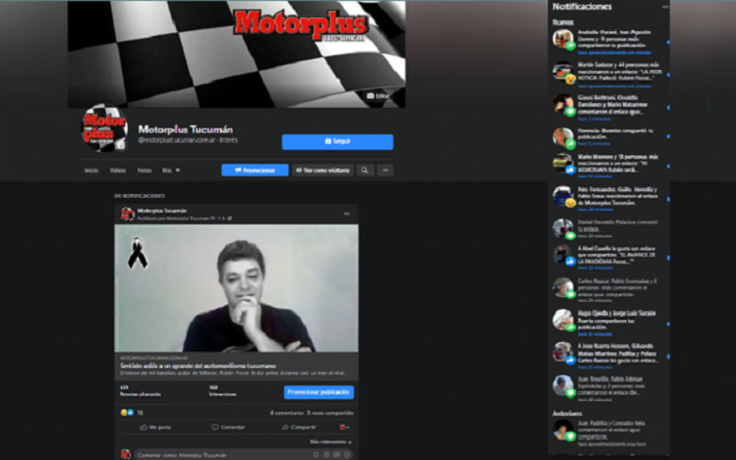Image resolution: width=736 pixels, height=460 pixels.
Task: Open Ver como visitante view
Action: [323, 170]
